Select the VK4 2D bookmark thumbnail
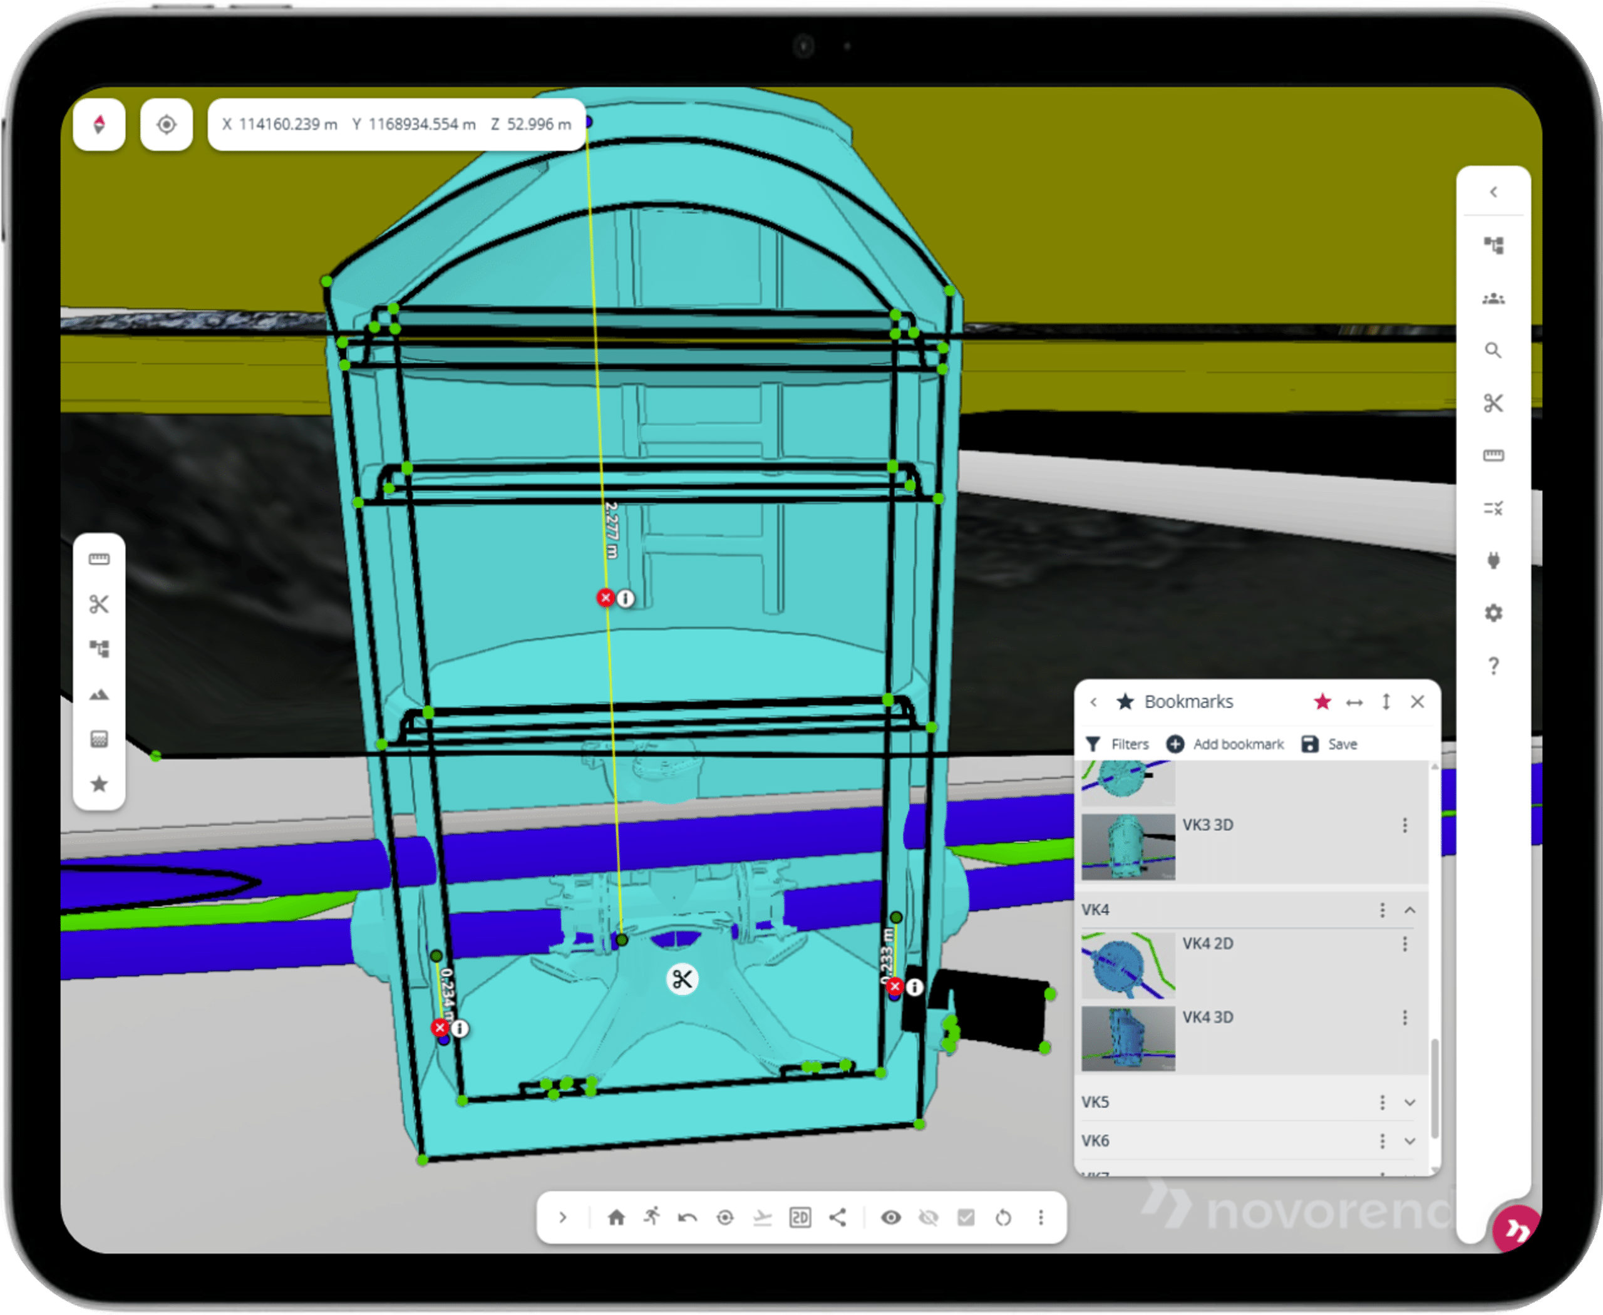Image resolution: width=1603 pixels, height=1315 pixels. point(1128,965)
